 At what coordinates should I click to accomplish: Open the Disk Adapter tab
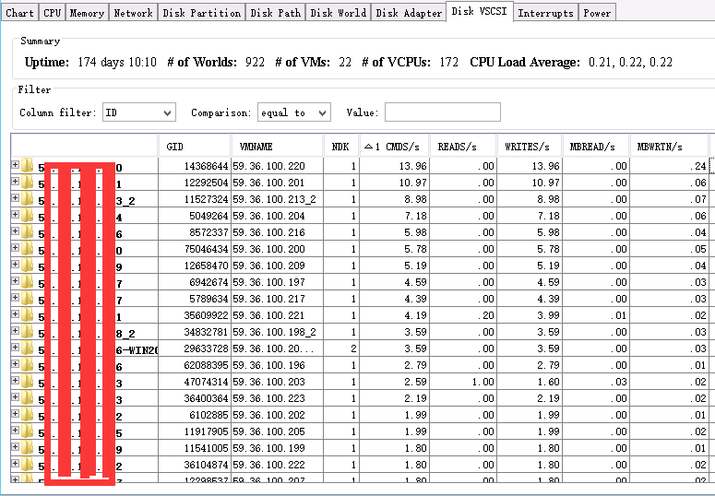pyautogui.click(x=409, y=13)
